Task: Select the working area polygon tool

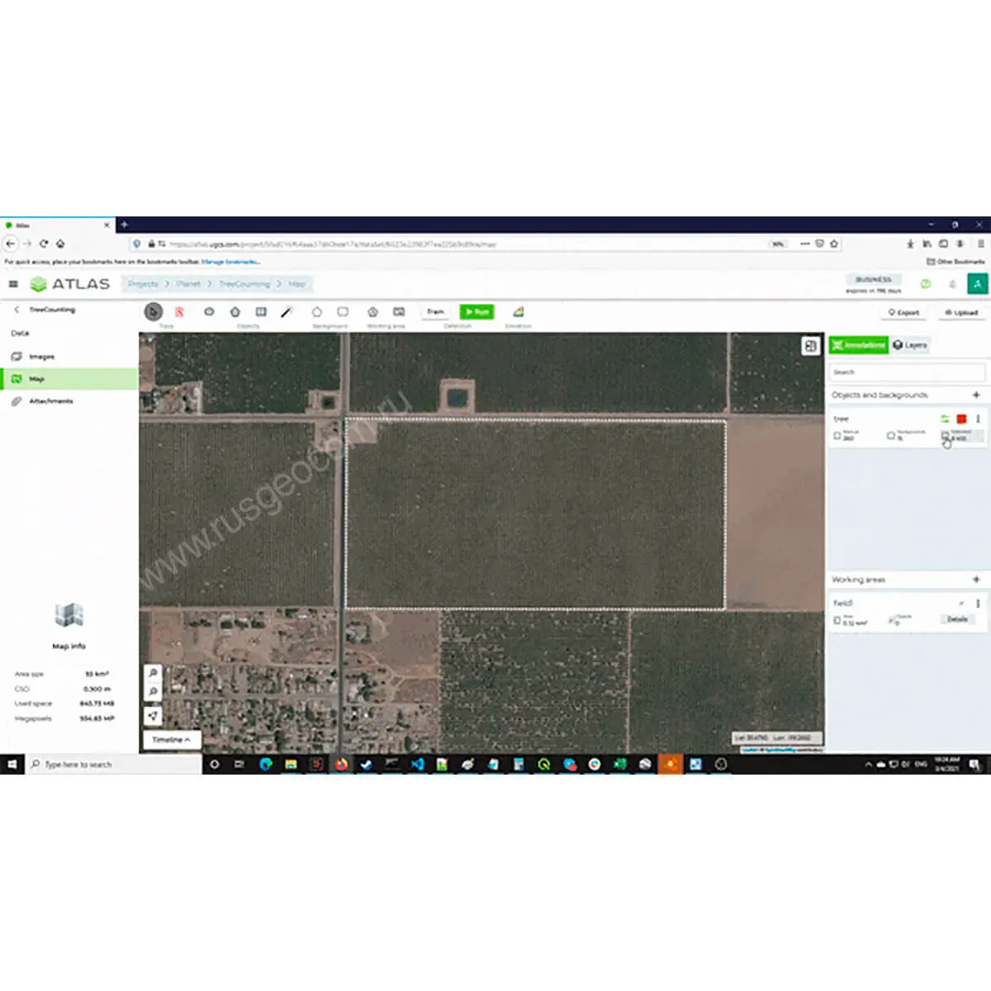Action: (x=372, y=312)
